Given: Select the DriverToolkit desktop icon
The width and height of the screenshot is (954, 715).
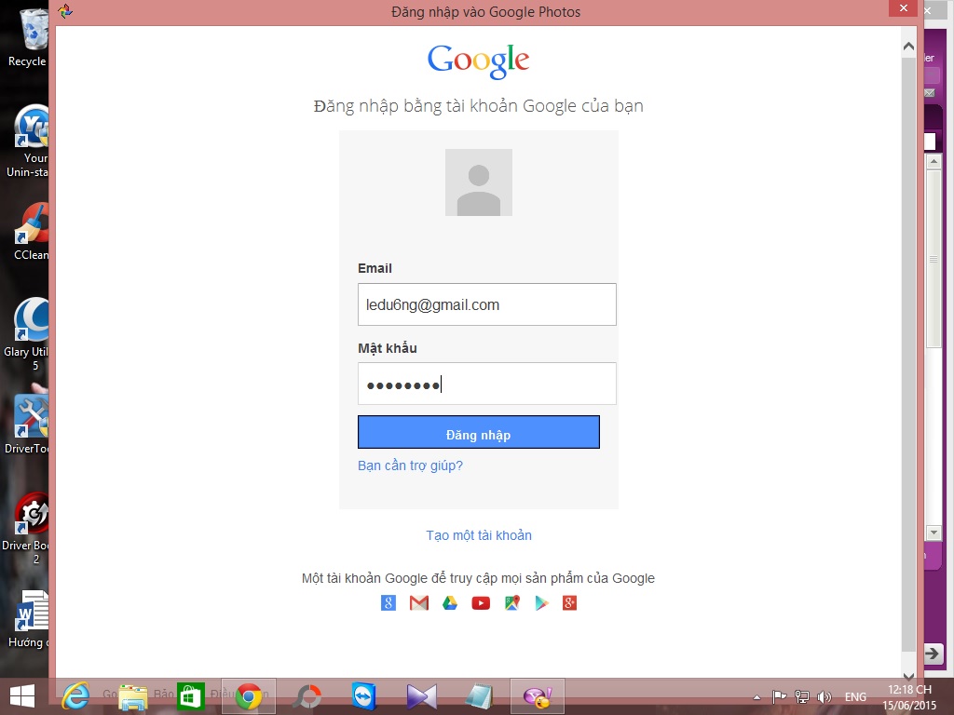Looking at the screenshot, I should click(27, 425).
